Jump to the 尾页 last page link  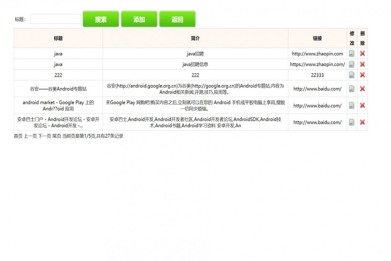coord(56,136)
